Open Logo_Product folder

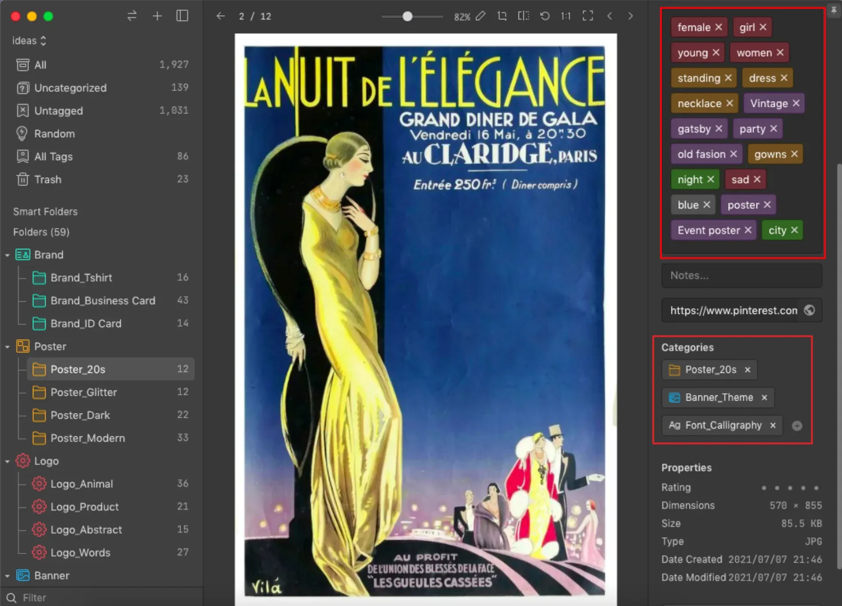click(111, 507)
